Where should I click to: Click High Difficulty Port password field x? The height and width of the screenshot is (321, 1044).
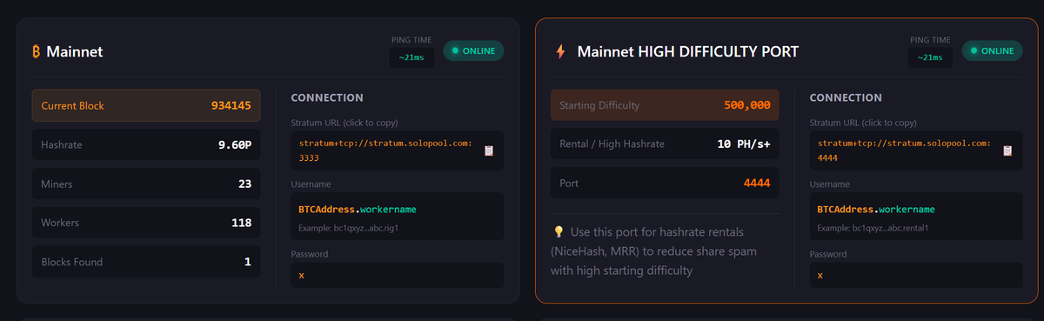point(916,275)
